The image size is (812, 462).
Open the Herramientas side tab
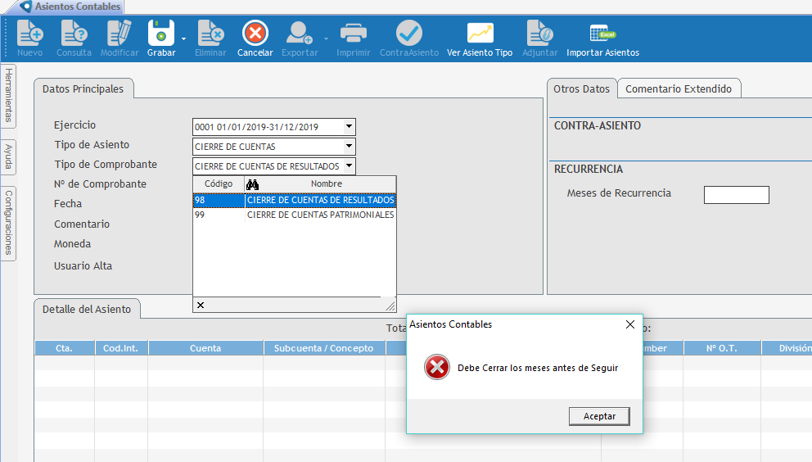[8, 95]
